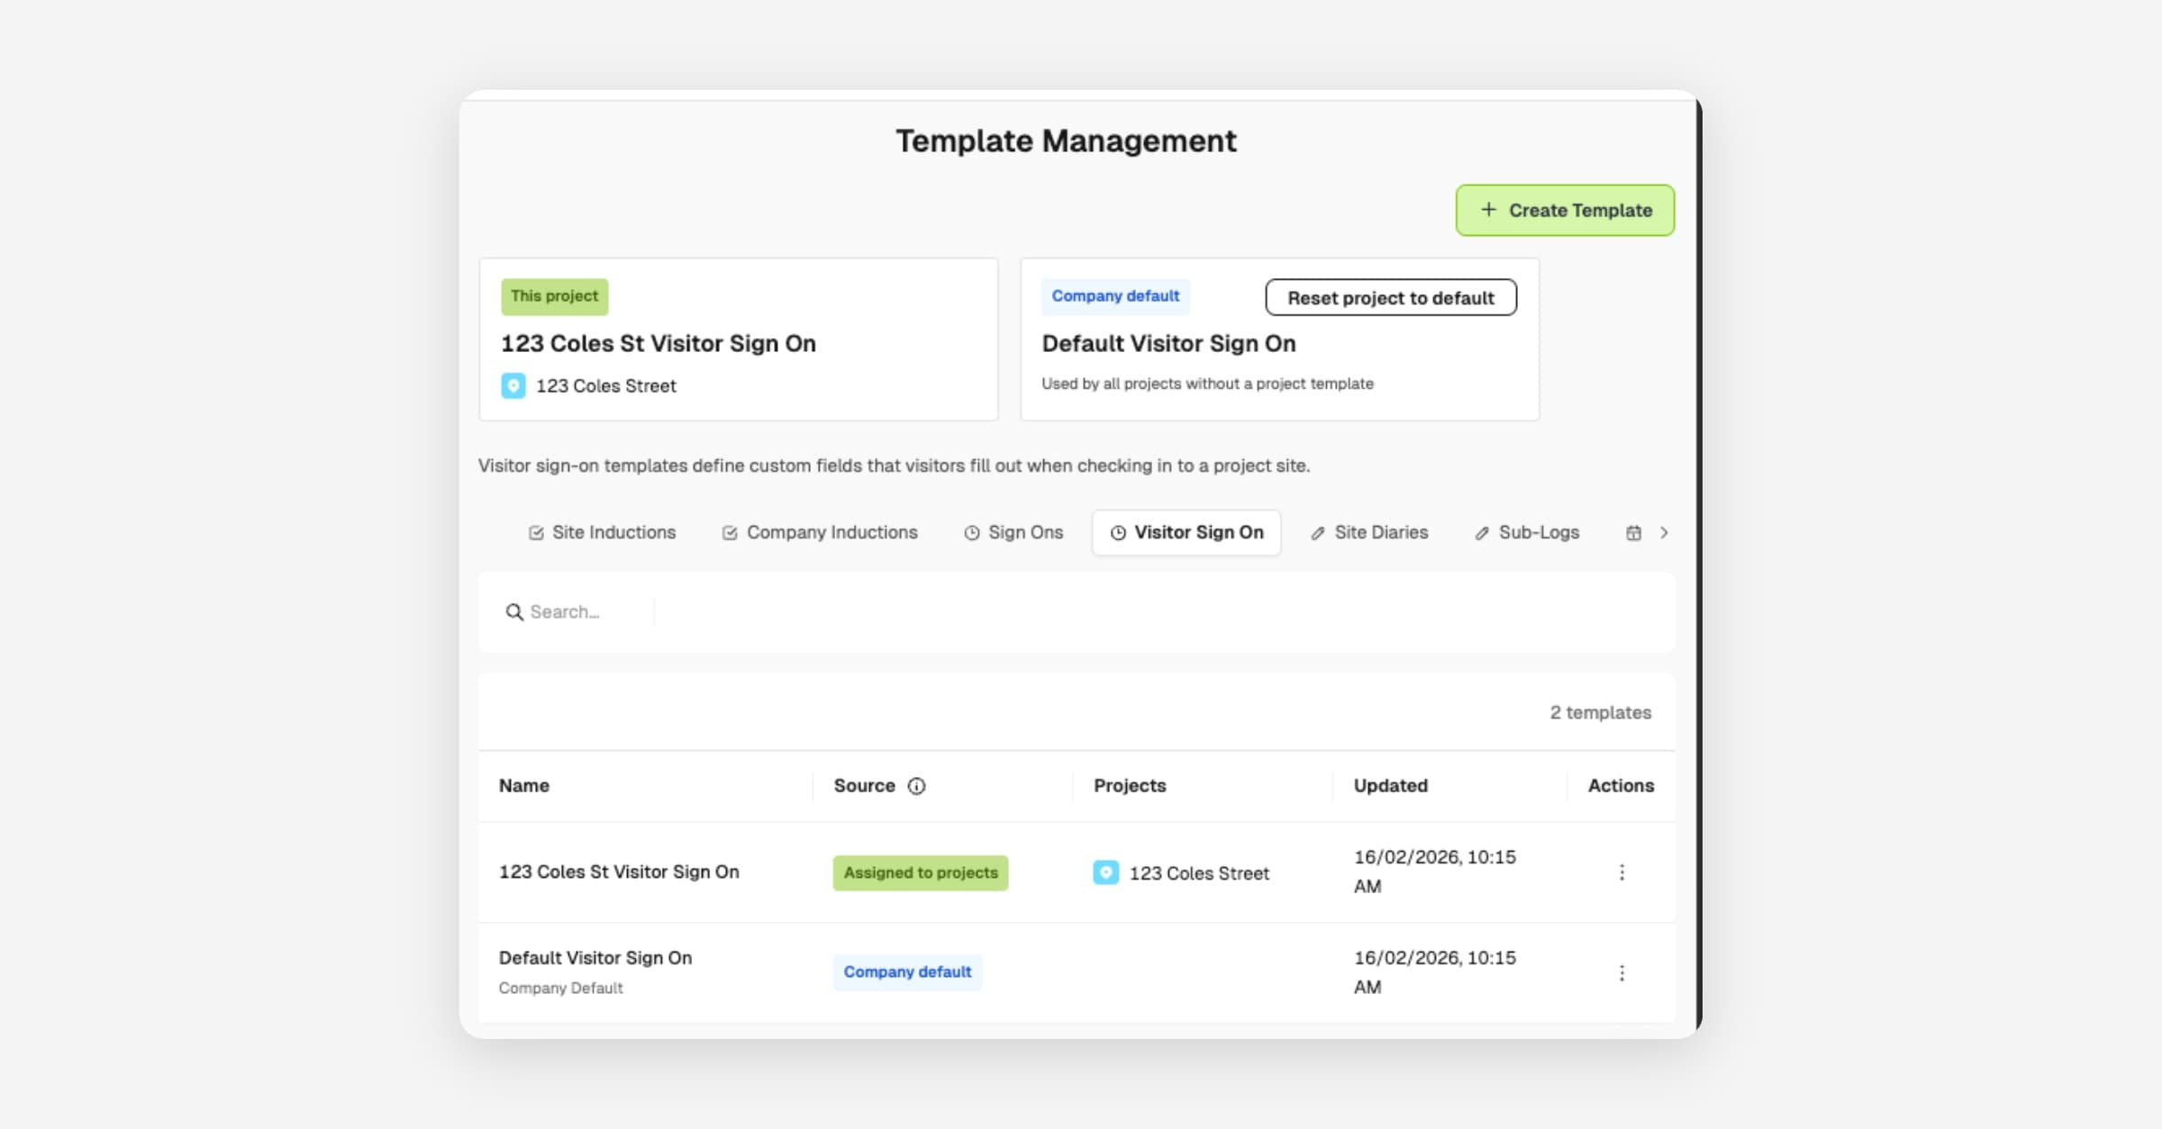
Task: Click the Site Inductions checkbox icon
Action: coord(536,533)
